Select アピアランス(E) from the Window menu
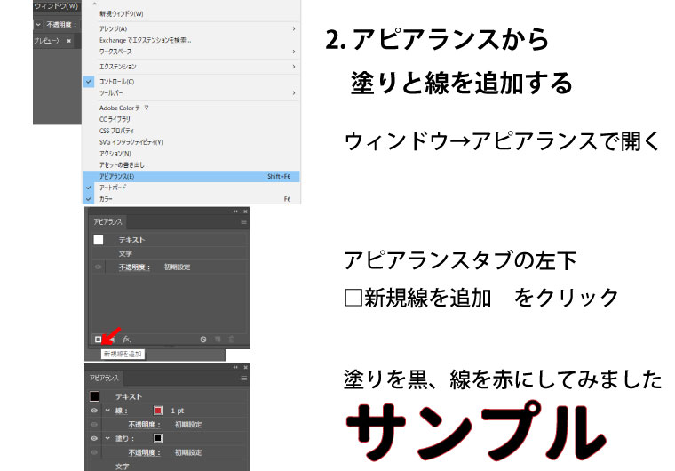Viewport: 675px width, 471px height. point(117,177)
